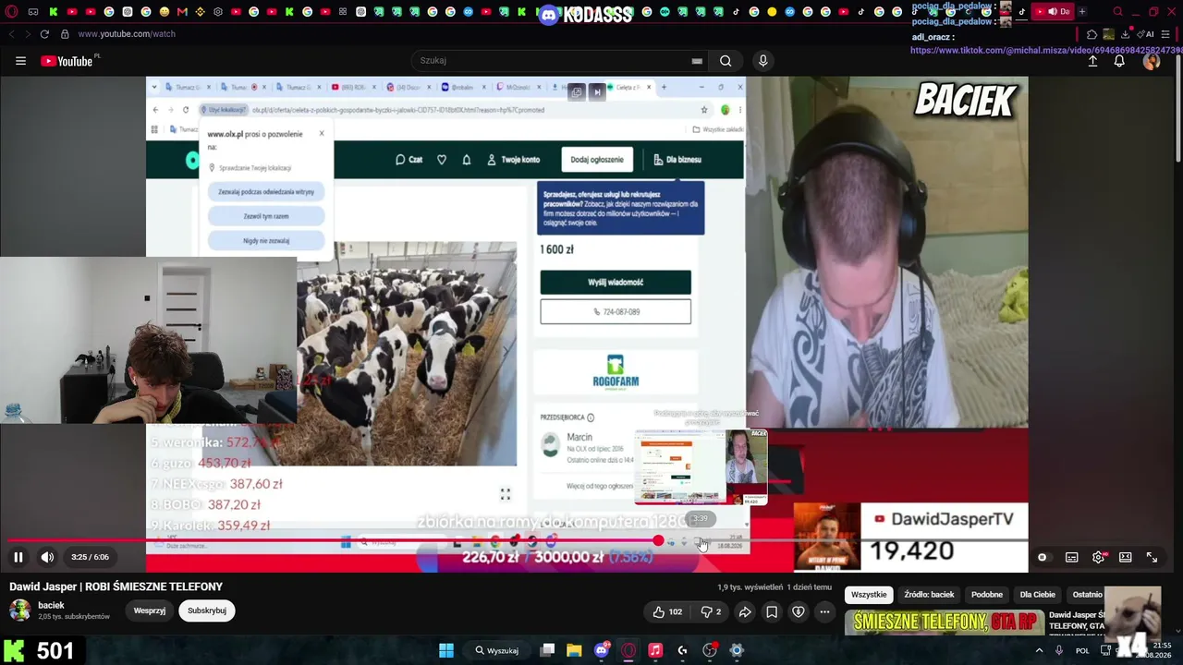Open YouTube notifications bell
Image resolution: width=1183 pixels, height=665 pixels.
(1119, 61)
